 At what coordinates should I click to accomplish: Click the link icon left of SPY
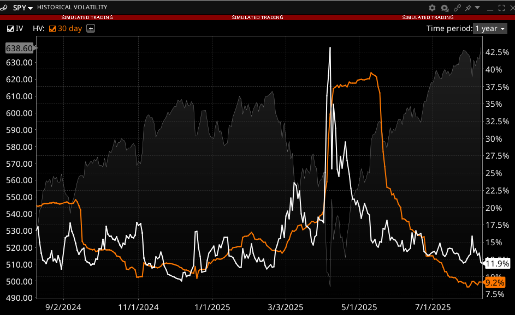[3, 7]
